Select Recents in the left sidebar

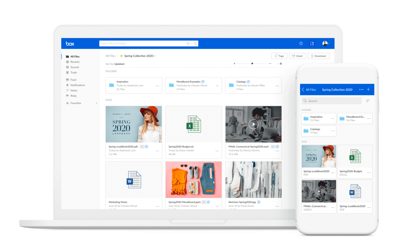[75, 62]
